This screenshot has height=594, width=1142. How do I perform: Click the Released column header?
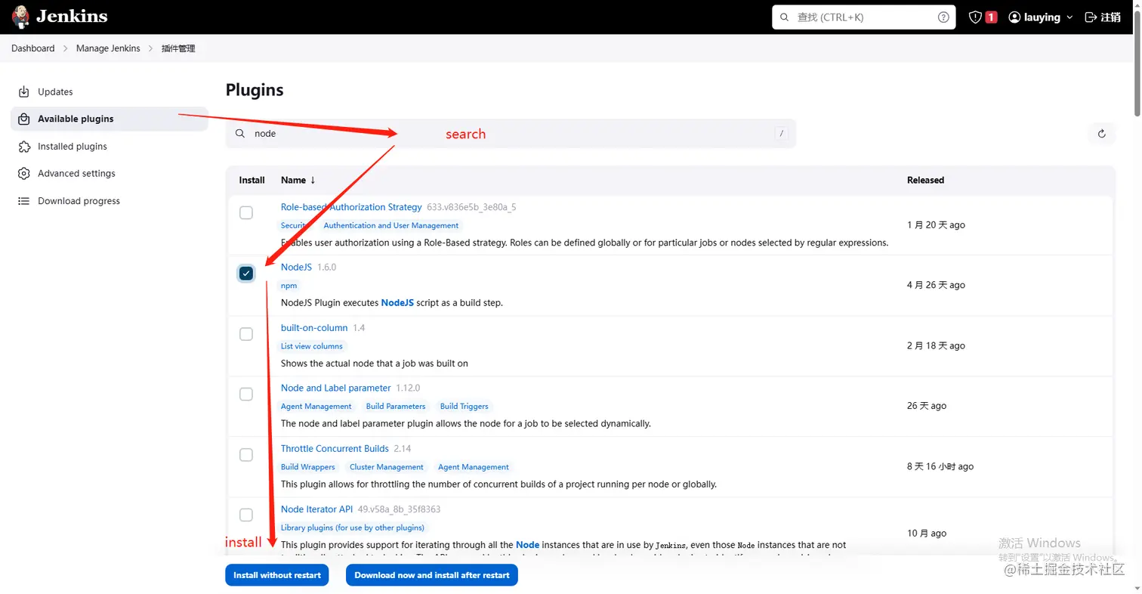coord(926,180)
